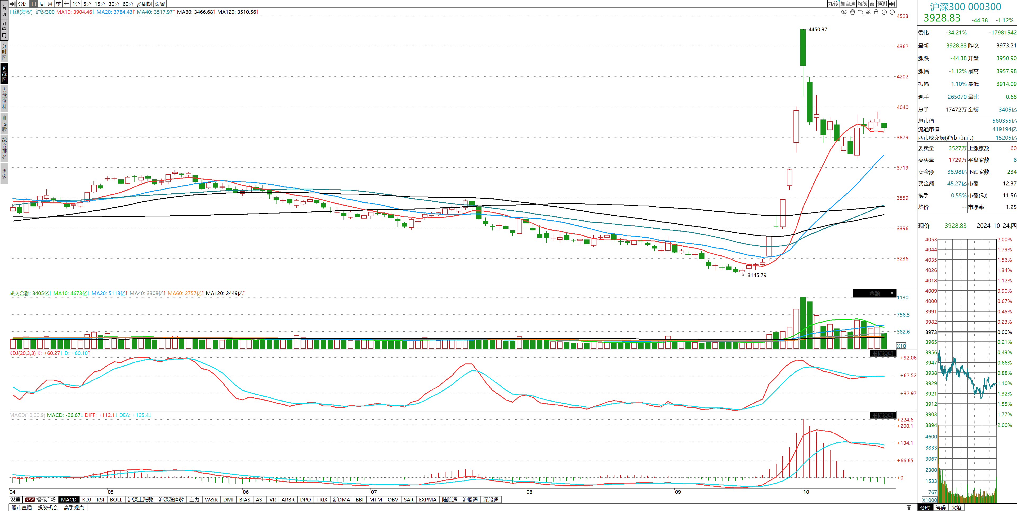Image resolution: width=1017 pixels, height=511 pixels.
Task: Select the W&R indicator tab
Action: (211, 500)
